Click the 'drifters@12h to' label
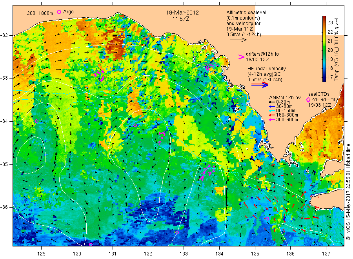The width and height of the screenshot is (353, 259). tap(262, 54)
